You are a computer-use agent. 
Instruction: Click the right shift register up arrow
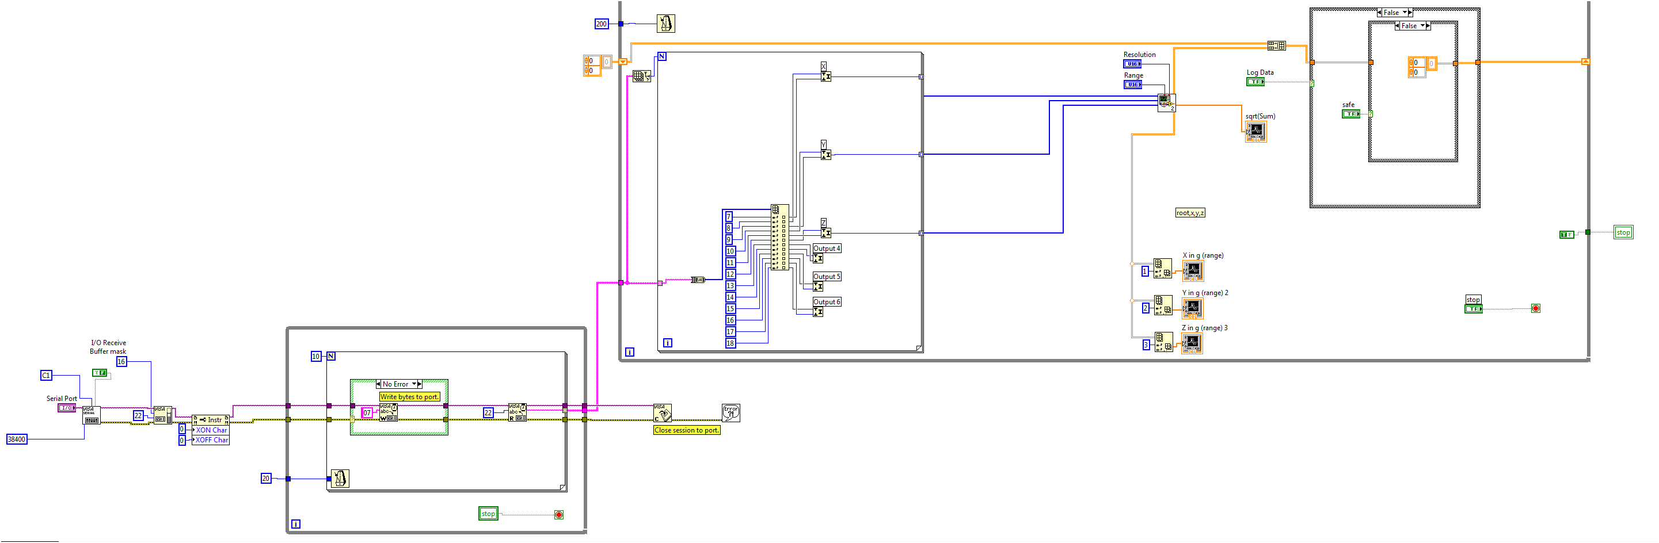click(x=1585, y=62)
